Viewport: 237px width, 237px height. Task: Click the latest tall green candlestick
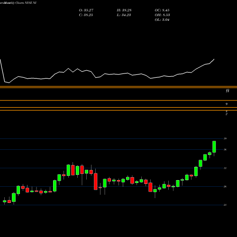214,147
